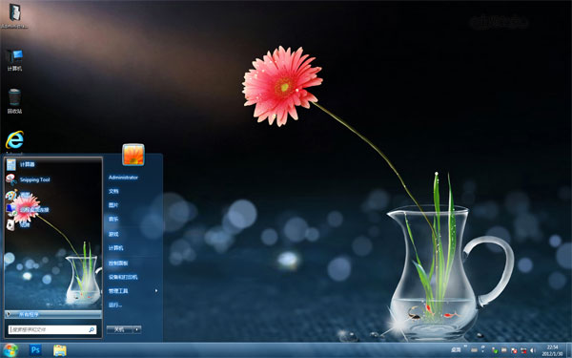Open the shutdown options arrow dropdown
572x358 pixels.
tap(136, 329)
